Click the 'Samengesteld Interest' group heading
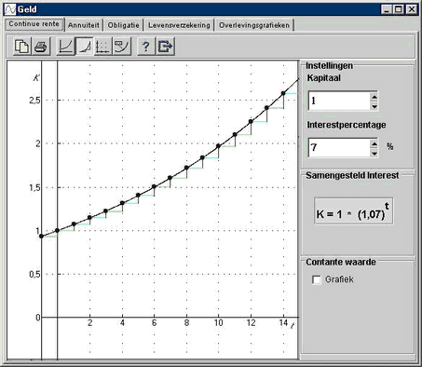422x367 pixels. (x=352, y=175)
